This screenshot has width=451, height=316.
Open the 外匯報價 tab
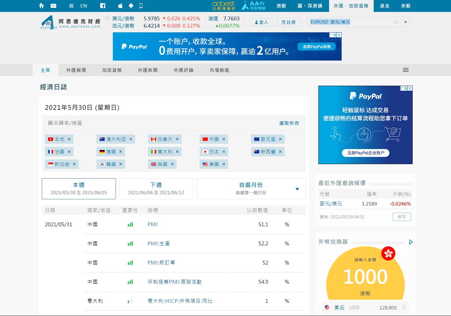(76, 70)
